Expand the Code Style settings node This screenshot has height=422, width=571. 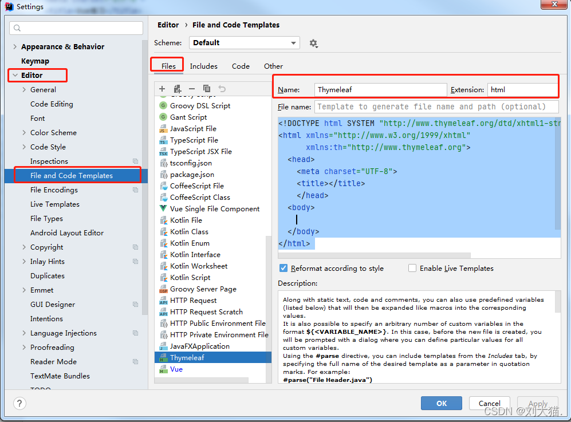click(x=24, y=147)
